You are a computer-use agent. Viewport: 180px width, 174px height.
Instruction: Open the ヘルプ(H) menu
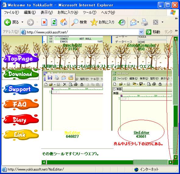(108, 12)
